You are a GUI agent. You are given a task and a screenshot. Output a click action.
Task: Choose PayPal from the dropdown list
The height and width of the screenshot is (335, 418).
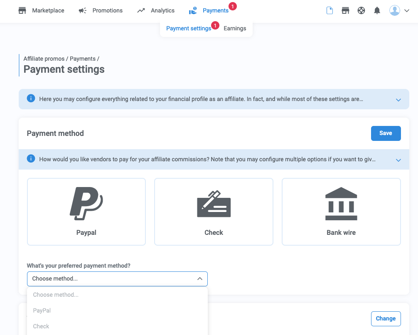(x=42, y=310)
